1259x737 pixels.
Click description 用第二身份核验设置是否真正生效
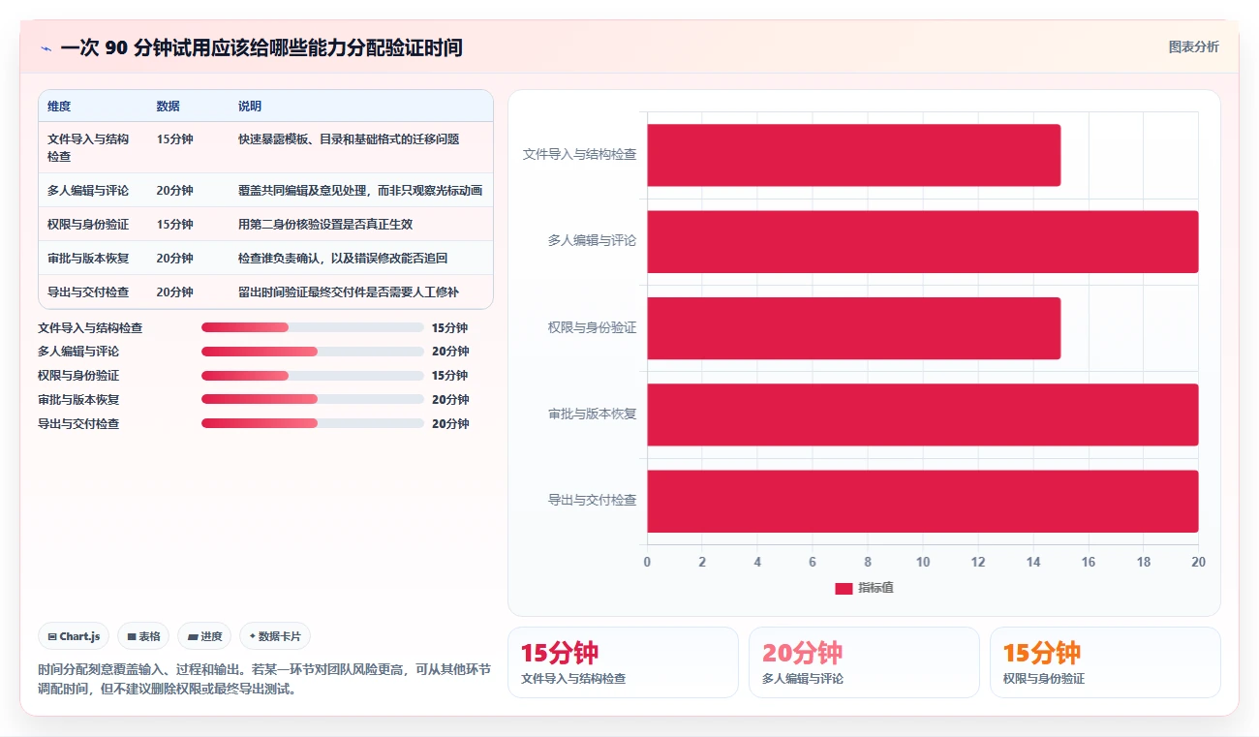click(x=325, y=225)
